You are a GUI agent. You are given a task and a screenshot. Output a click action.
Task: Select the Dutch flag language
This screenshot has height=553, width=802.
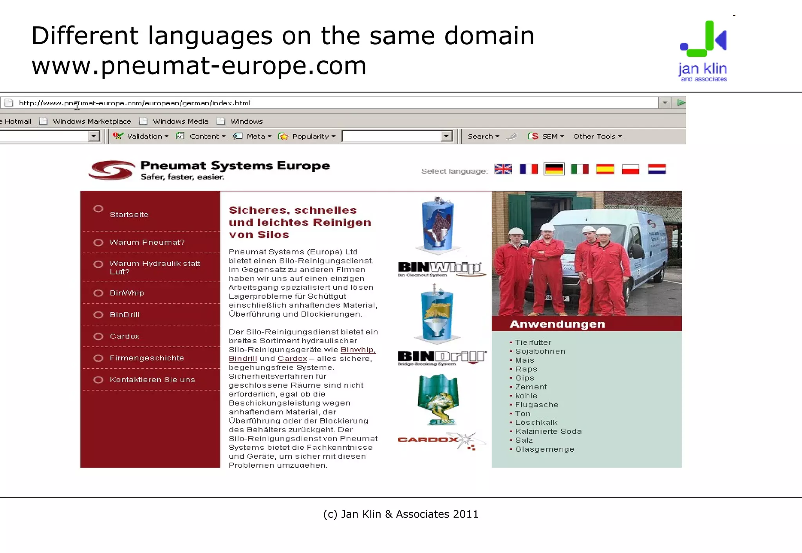pyautogui.click(x=657, y=169)
